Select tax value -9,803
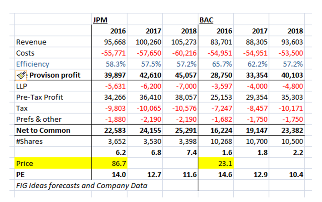This screenshot has height=202, width=322. [x=115, y=108]
